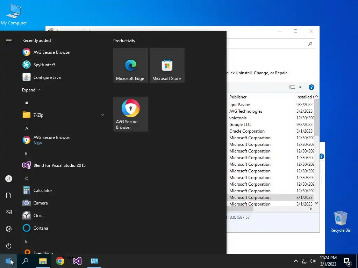This screenshot has height=268, width=358.
Task: Open Visual Studio from the taskbar
Action: click(77, 261)
